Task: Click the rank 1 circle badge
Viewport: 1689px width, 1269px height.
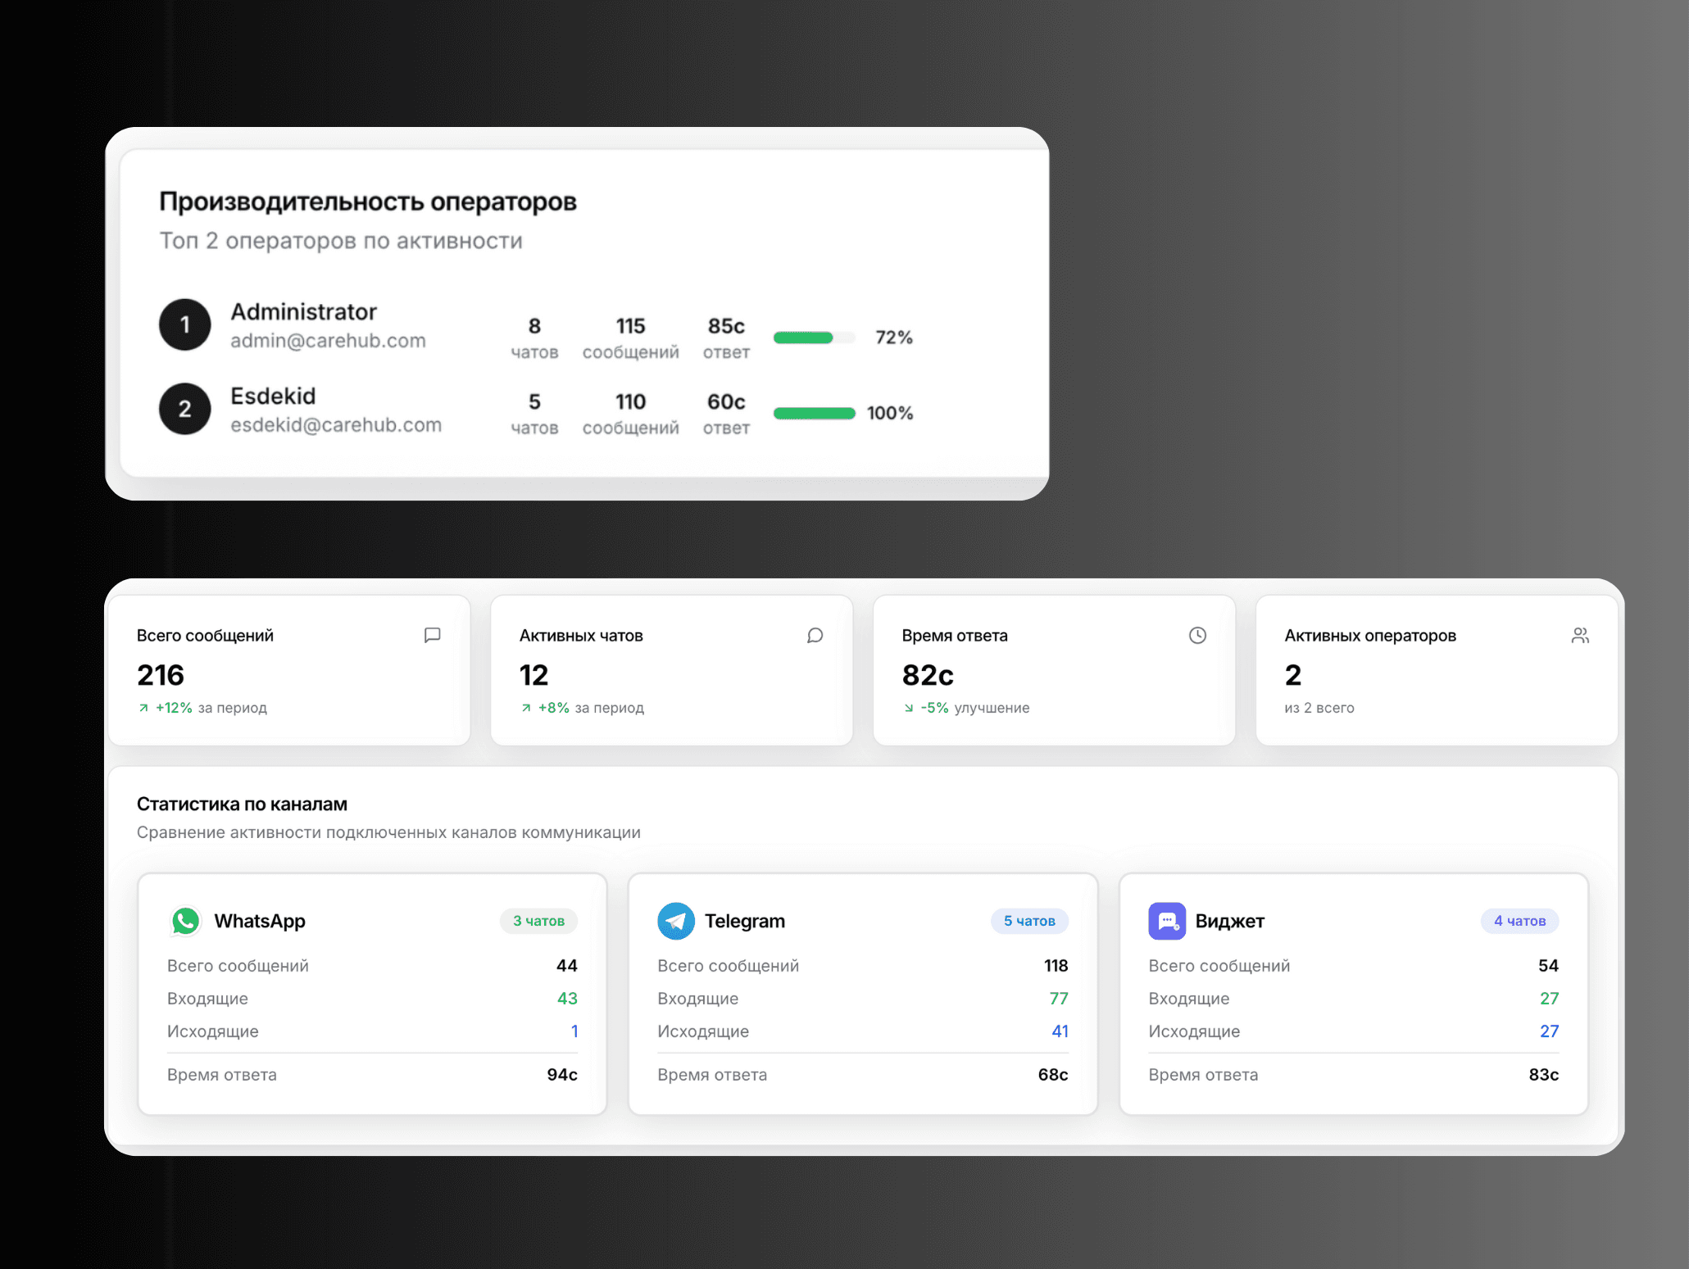Action: coord(185,324)
